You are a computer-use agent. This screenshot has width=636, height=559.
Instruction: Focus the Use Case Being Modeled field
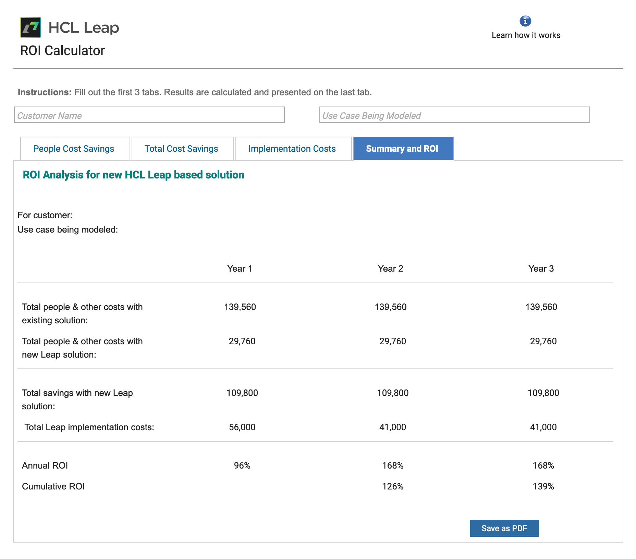454,115
